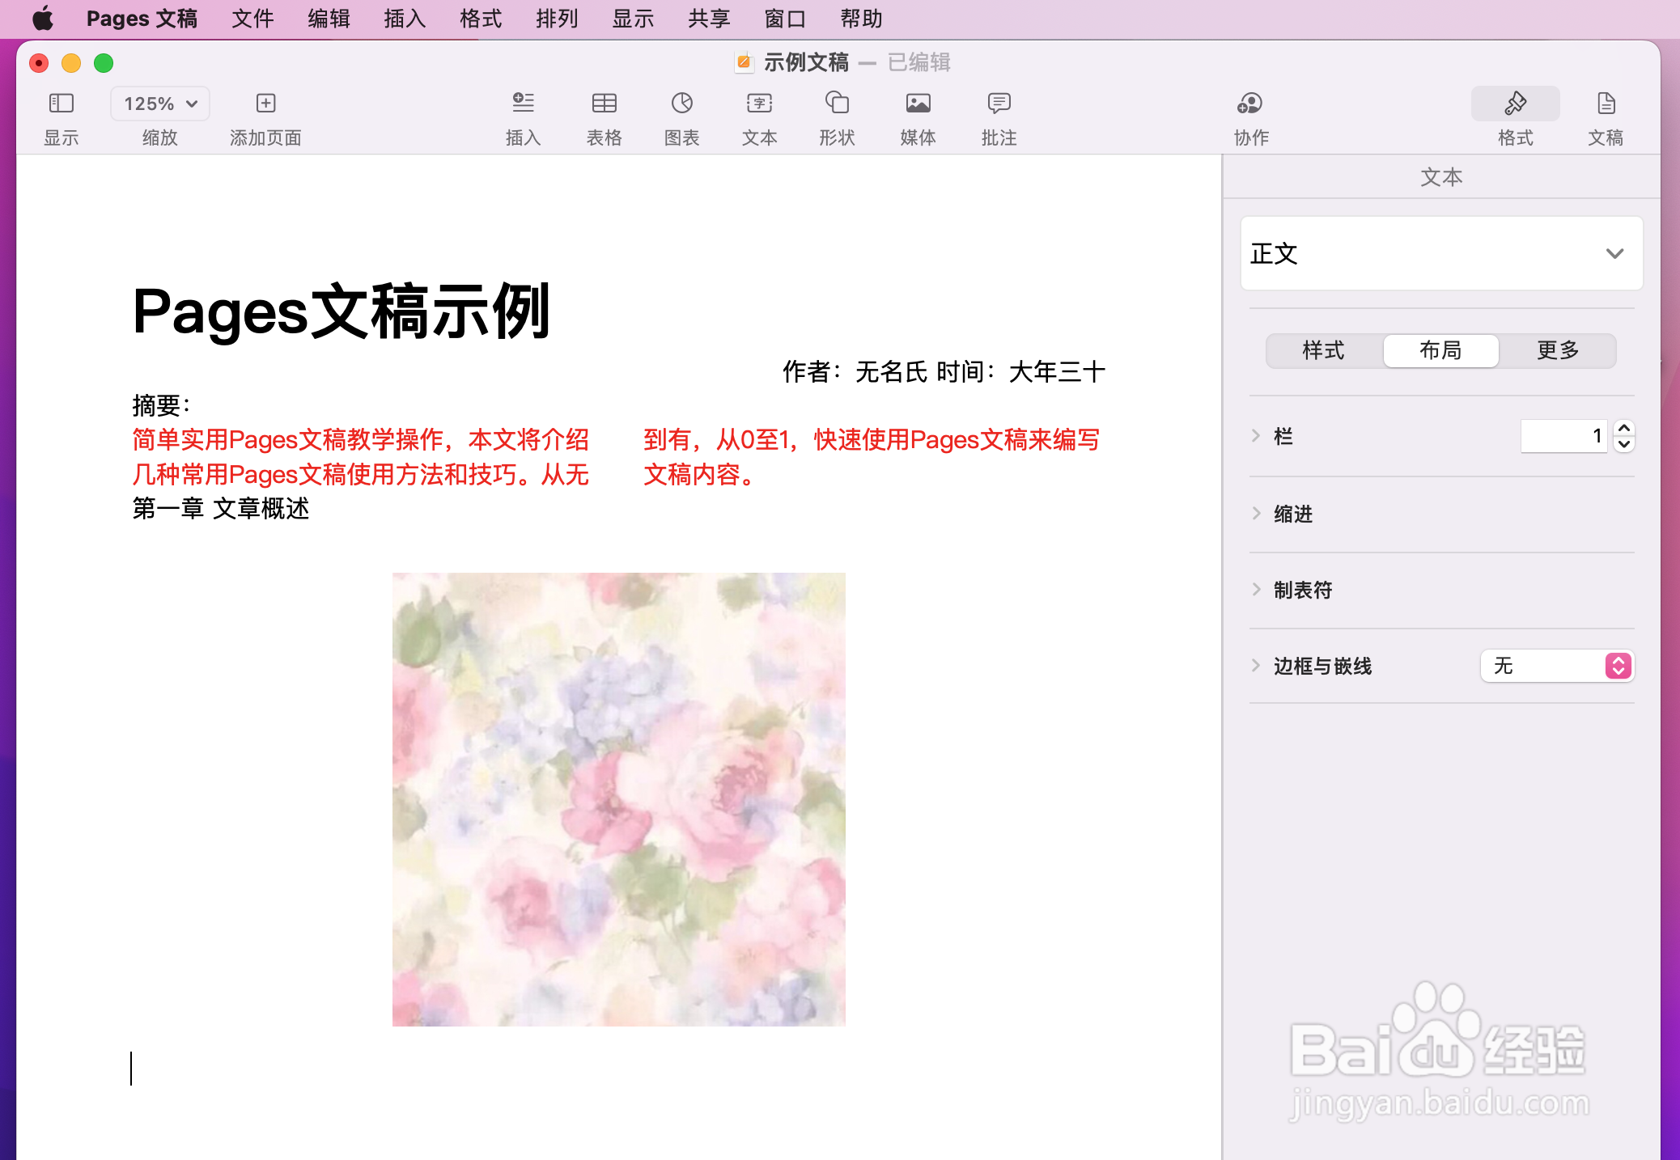The image size is (1680, 1160).
Task: Open the 帮助 menu
Action: click(861, 19)
